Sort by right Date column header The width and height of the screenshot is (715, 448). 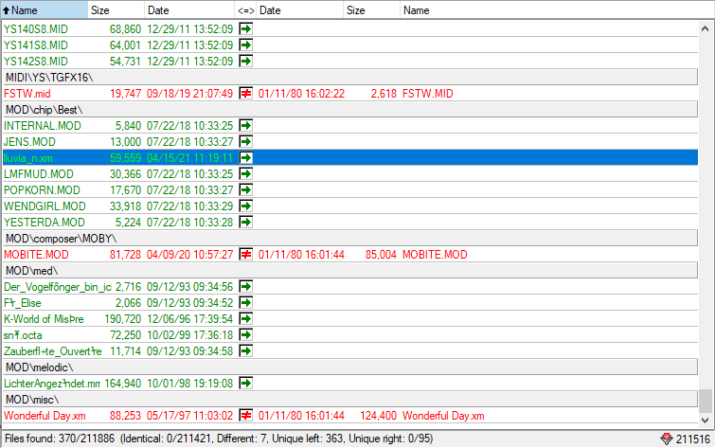coord(299,10)
